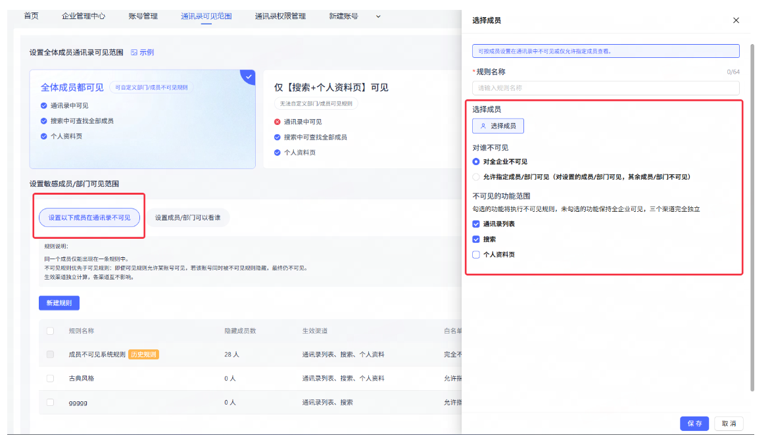Image resolution: width=772 pixels, height=448 pixels.
Task: Click the ggggg rule name
Action: point(78,403)
